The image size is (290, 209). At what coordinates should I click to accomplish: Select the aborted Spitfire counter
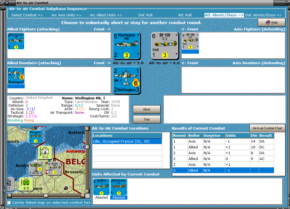click(101, 187)
